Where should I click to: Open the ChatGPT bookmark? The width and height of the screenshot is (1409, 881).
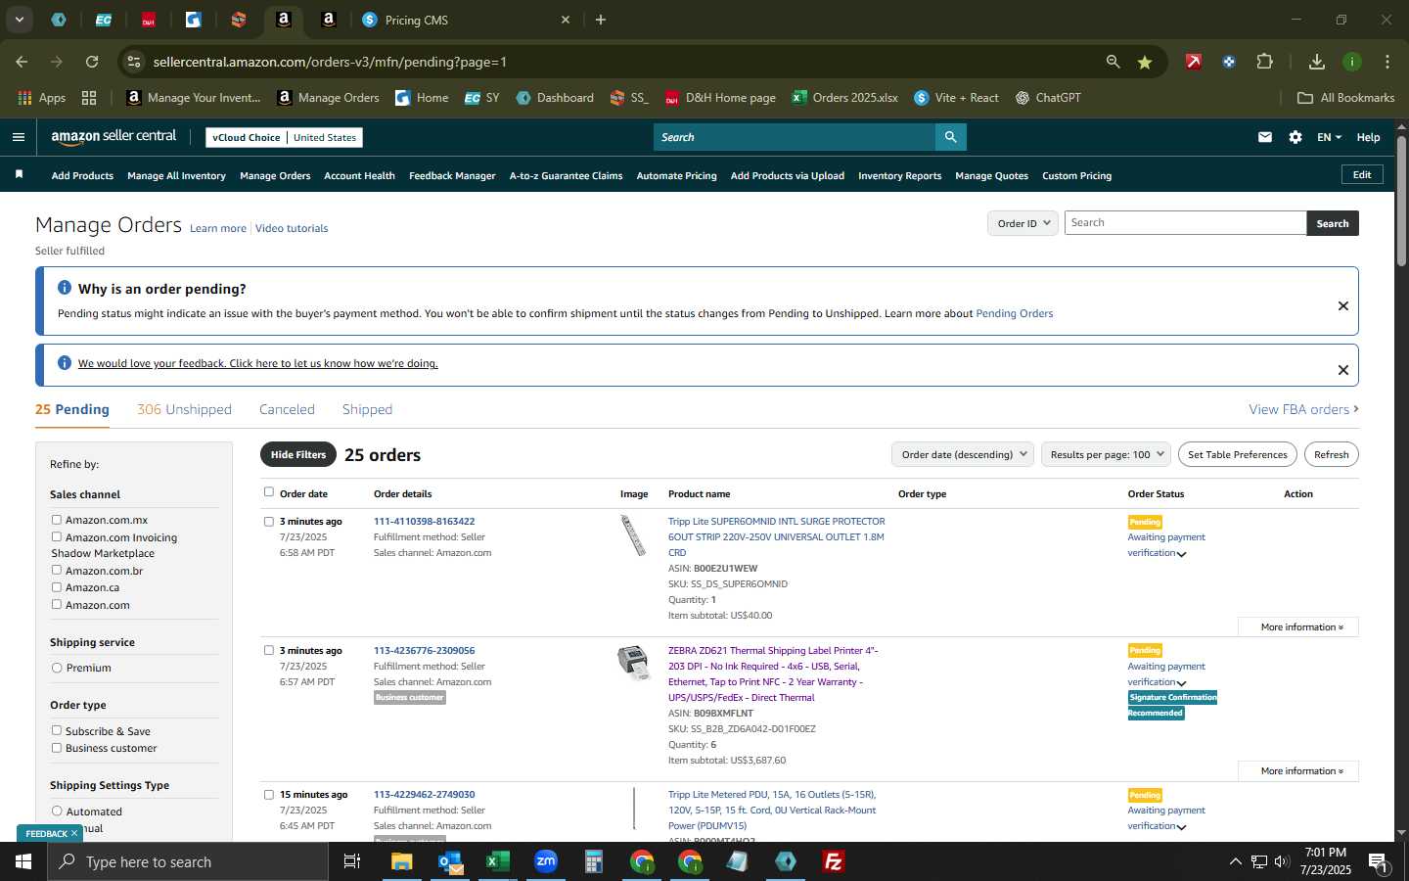tap(1048, 98)
